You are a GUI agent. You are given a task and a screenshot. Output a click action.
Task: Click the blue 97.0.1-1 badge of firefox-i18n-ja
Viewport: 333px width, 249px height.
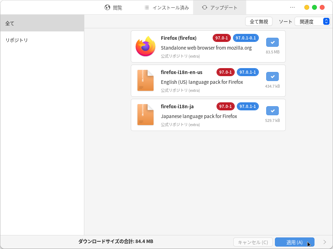248,107
